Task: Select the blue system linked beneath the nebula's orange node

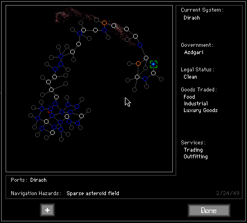Action: click(104, 30)
